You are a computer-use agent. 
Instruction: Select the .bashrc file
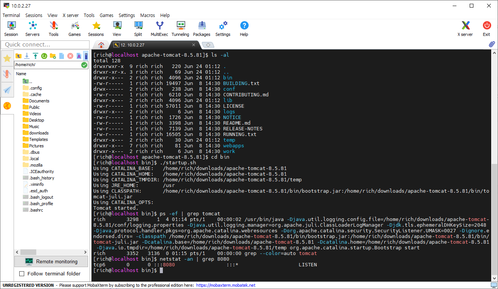(33, 210)
